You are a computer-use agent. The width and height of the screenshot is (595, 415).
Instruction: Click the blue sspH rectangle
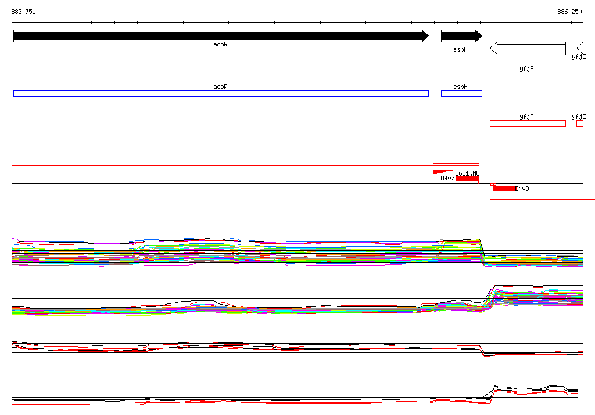[461, 94]
